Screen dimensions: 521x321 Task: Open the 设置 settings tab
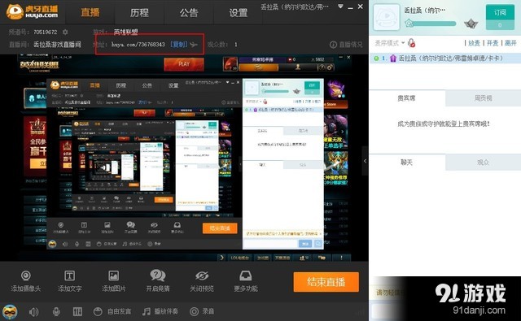point(239,13)
